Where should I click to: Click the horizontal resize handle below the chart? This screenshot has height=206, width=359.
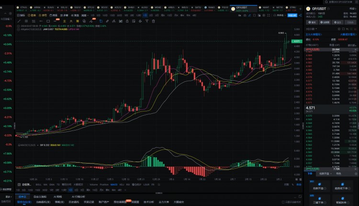(159, 193)
